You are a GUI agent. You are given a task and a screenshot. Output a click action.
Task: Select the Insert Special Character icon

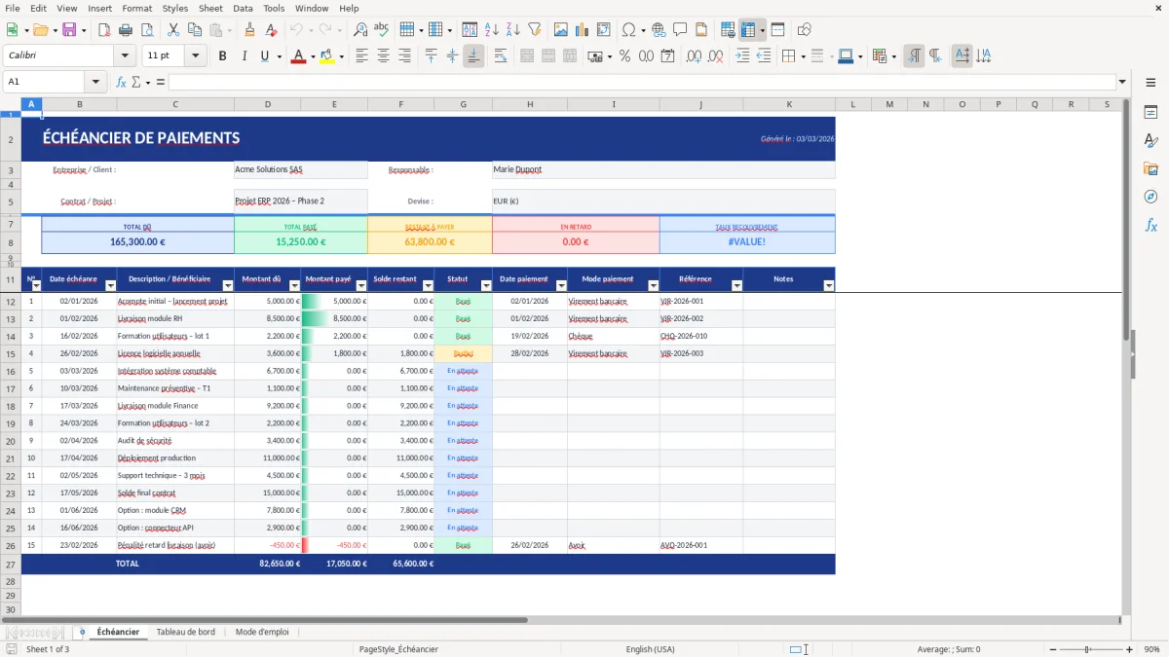628,29
